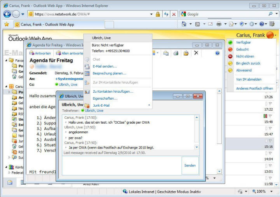Collapse the Carius mailbox tree node
280x197 pixels.
(x=6, y=86)
